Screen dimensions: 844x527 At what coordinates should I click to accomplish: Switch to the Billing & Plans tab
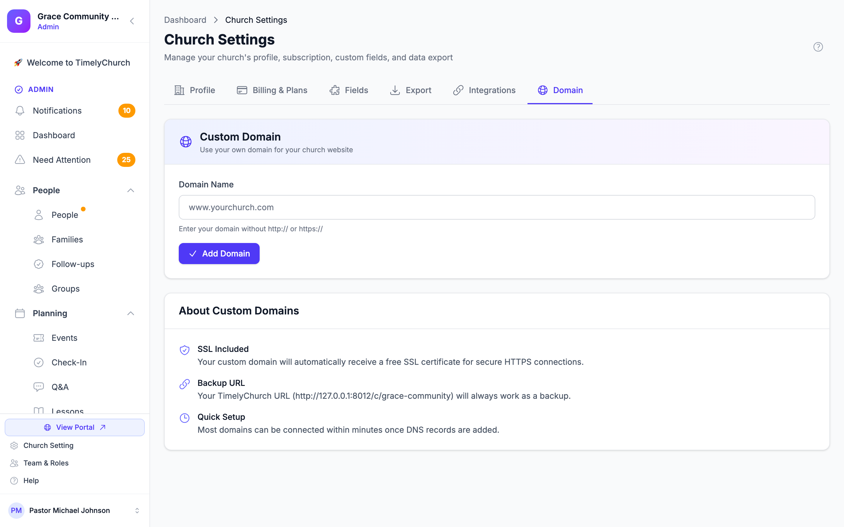(x=272, y=90)
